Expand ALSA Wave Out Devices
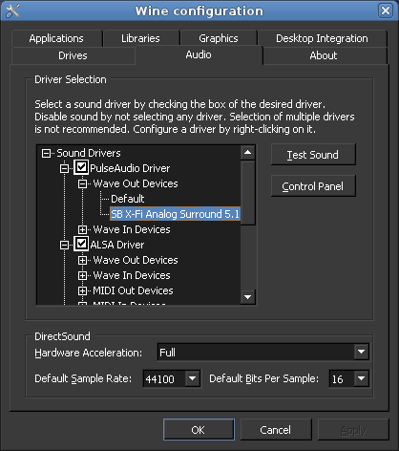 (82, 260)
